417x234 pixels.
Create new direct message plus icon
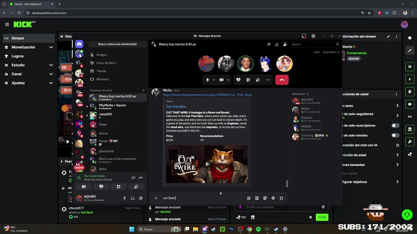click(143, 90)
